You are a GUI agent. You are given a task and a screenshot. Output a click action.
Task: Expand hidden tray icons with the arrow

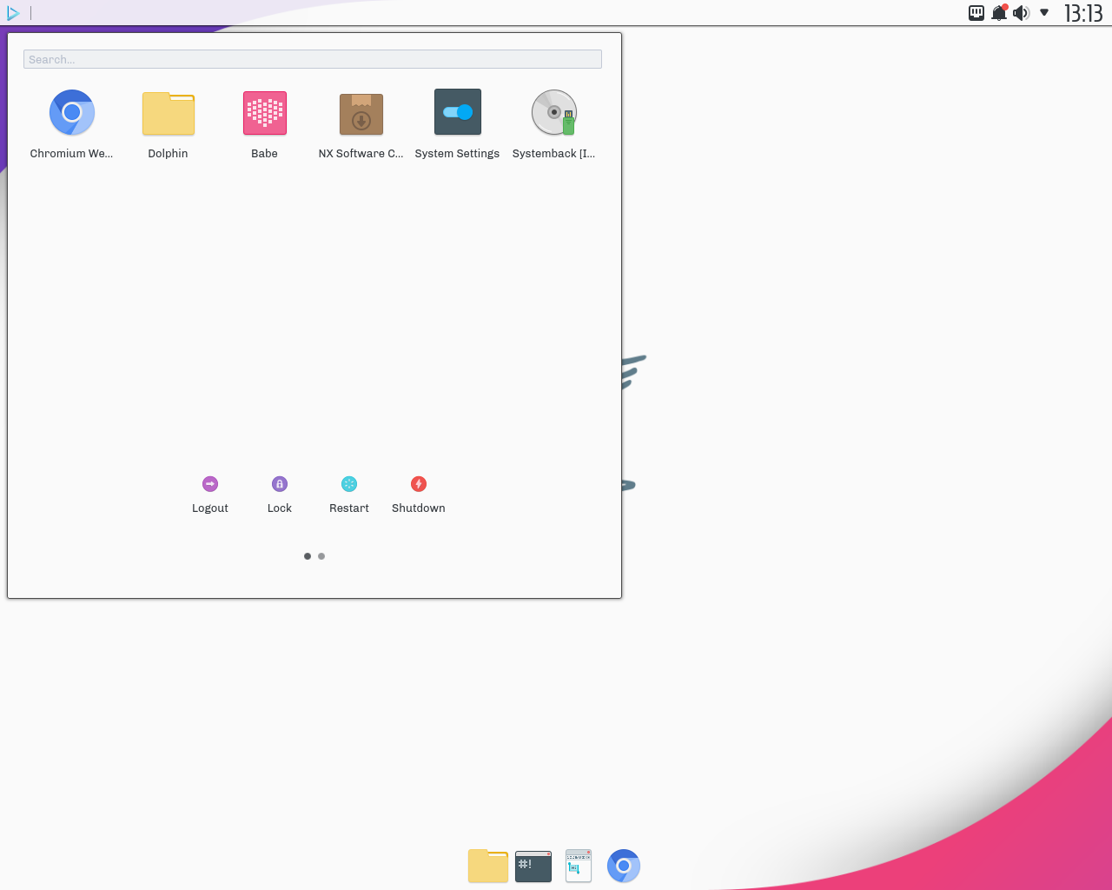click(1043, 12)
